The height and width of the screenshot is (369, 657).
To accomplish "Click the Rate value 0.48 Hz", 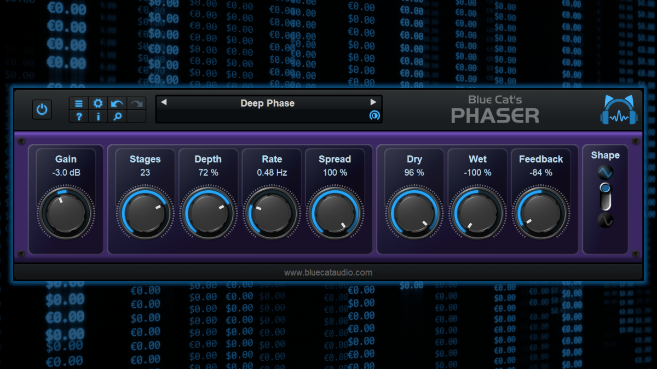I will [272, 173].
